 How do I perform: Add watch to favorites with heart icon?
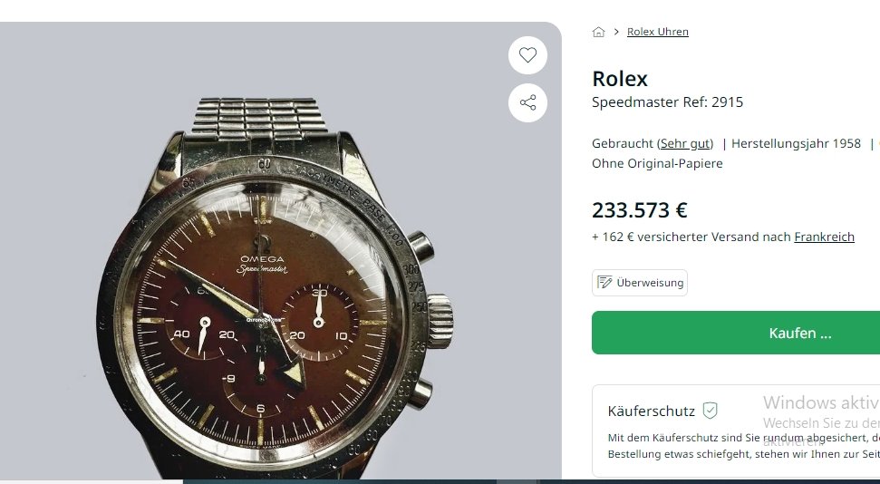click(527, 55)
